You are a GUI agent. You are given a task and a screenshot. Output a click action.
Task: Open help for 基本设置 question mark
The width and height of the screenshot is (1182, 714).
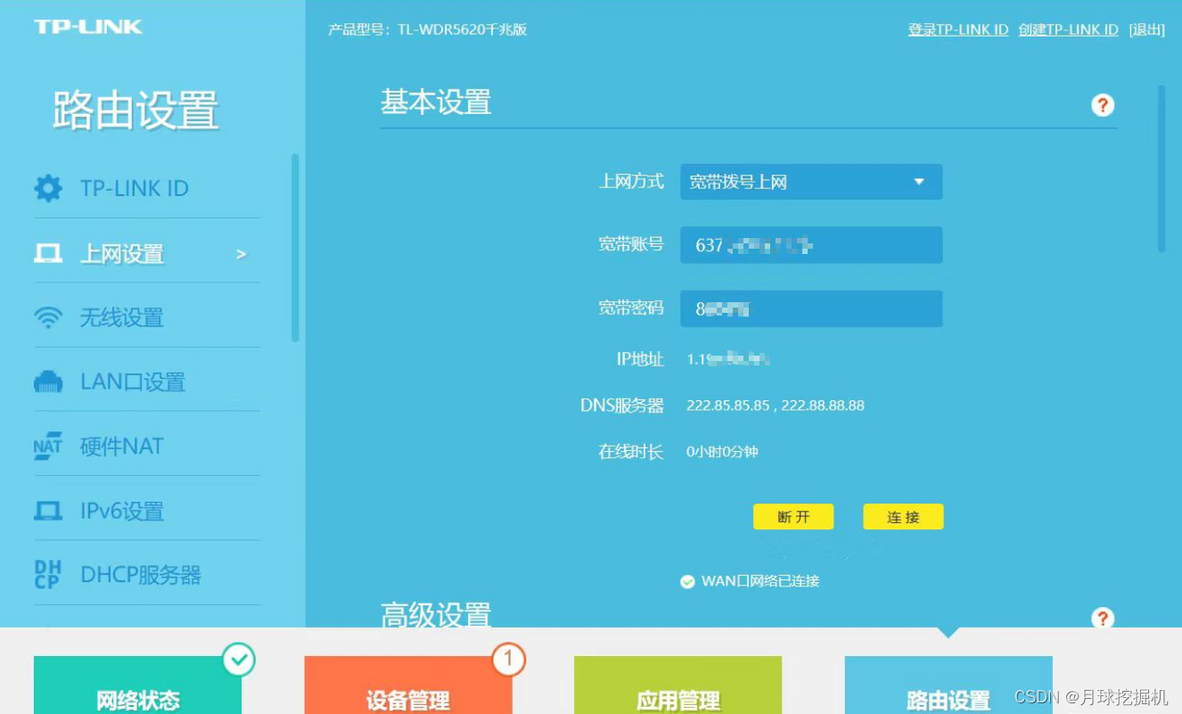click(x=1103, y=105)
